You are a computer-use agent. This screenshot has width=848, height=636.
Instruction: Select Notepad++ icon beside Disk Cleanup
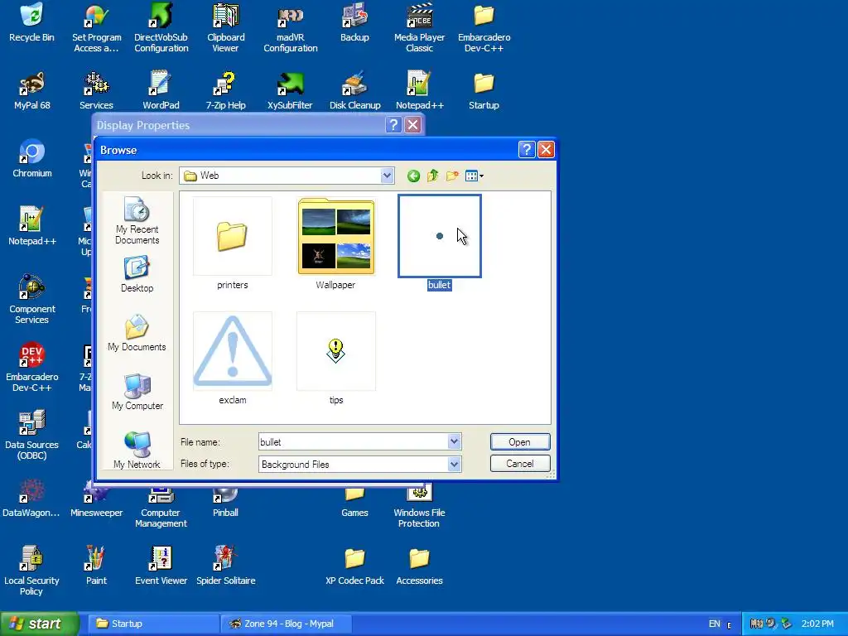420,91
